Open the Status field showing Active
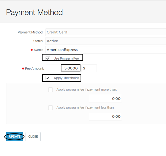The height and width of the screenshot is (156, 166). pos(106,41)
